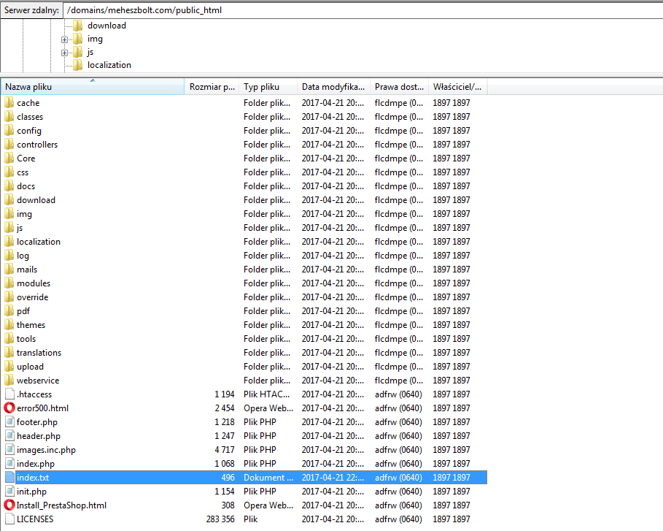The width and height of the screenshot is (663, 531).
Task: Click the remote path input field
Action: 362,10
